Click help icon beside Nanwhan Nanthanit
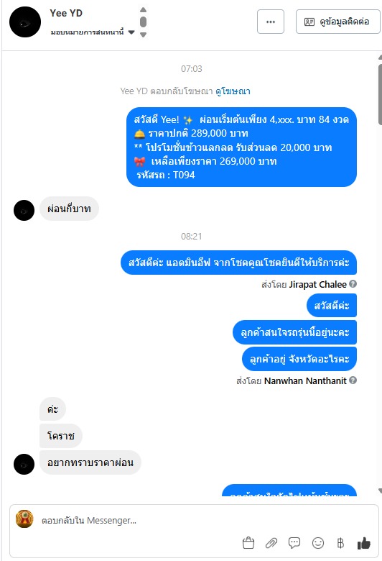Image resolution: width=382 pixels, height=561 pixels. click(x=353, y=380)
